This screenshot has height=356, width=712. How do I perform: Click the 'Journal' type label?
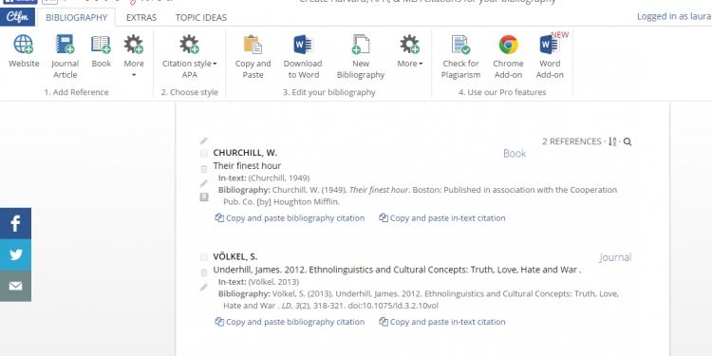pos(615,257)
